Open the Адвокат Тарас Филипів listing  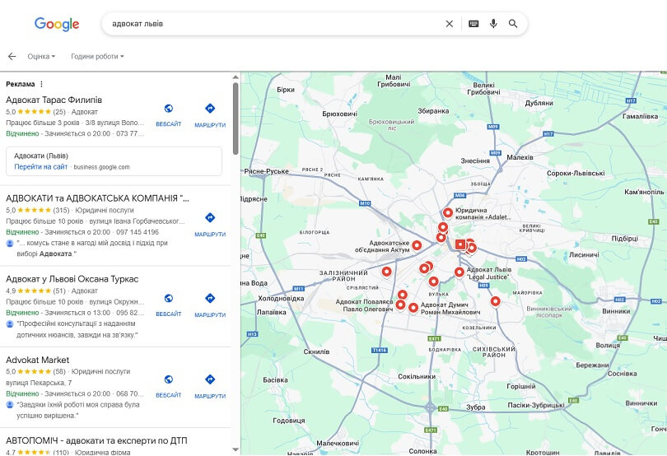(x=54, y=100)
